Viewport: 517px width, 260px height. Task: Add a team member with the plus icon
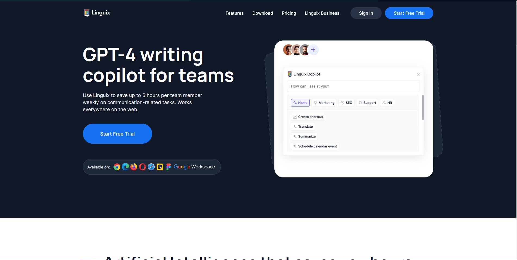click(313, 50)
